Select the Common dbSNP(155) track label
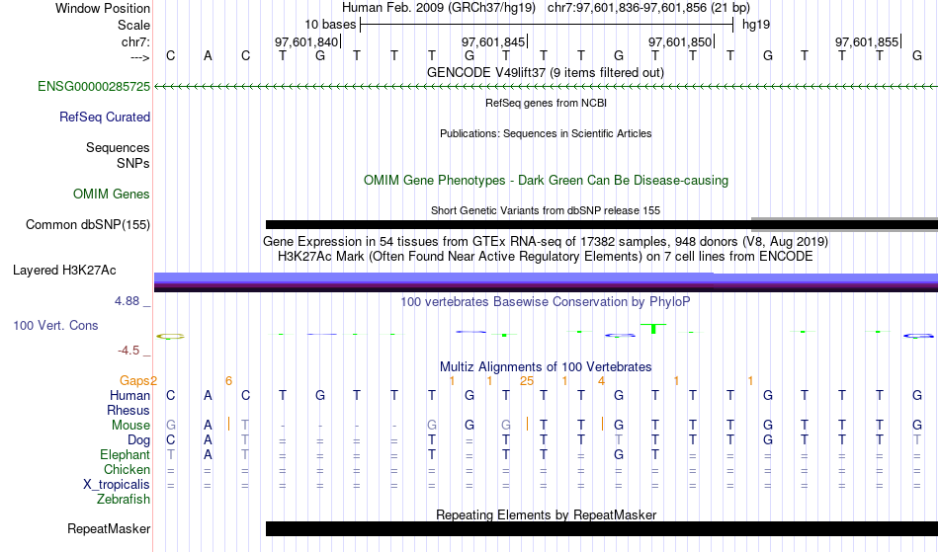The height and width of the screenshot is (552, 939). tap(88, 225)
